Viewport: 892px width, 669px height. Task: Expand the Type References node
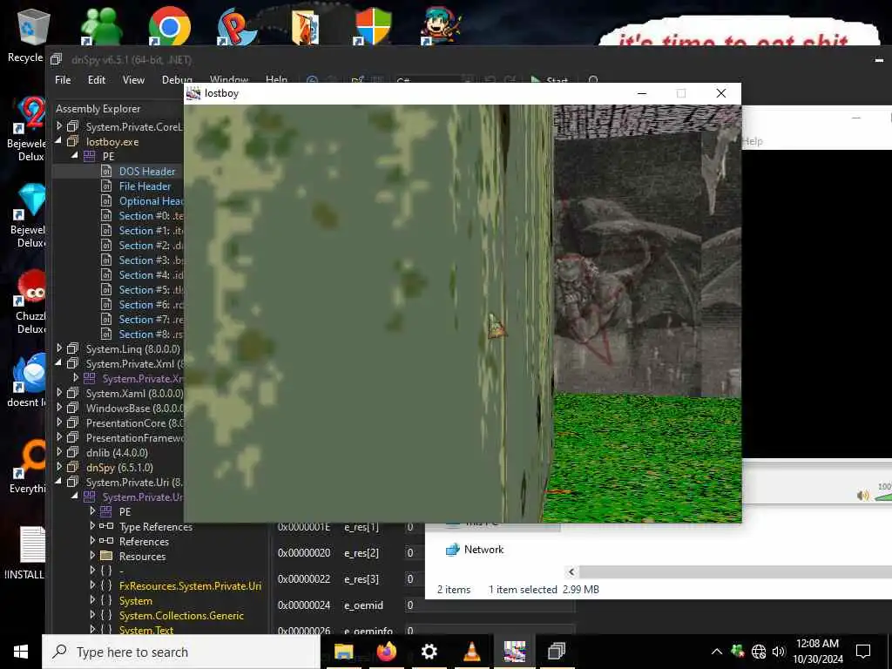pos(92,526)
